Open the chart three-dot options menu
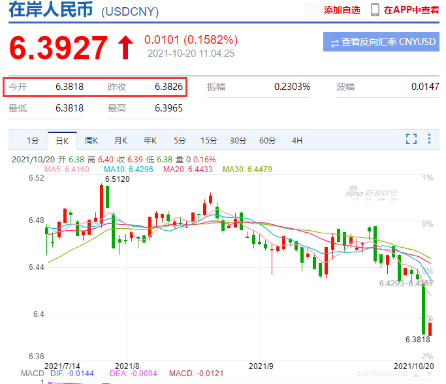Image resolution: width=446 pixels, height=384 pixels. (429, 139)
